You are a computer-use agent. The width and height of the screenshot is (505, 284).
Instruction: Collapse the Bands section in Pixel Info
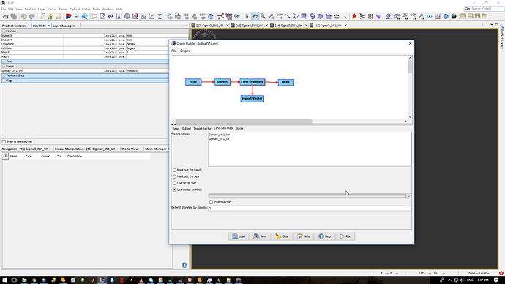[x=4, y=66]
